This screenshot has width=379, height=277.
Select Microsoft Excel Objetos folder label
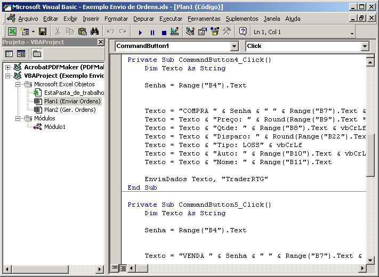64,84
